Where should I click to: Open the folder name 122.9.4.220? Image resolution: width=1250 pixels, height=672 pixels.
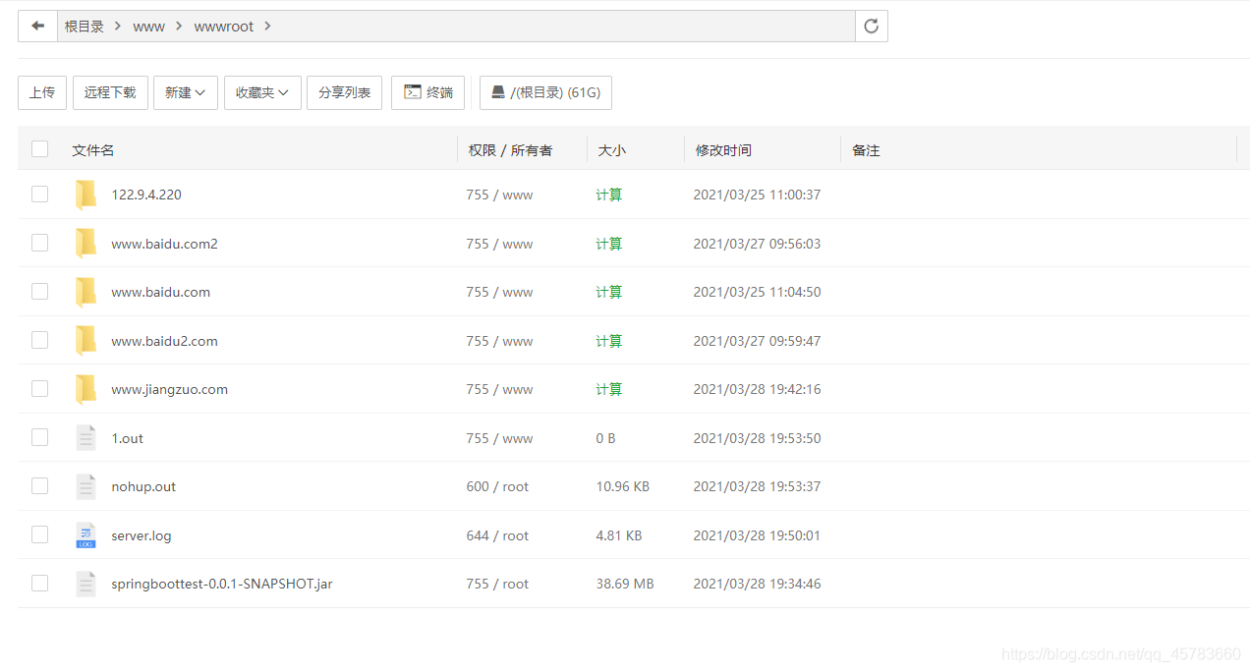[146, 195]
